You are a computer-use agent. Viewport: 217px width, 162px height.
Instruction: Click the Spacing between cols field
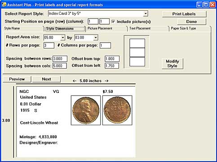60,66
